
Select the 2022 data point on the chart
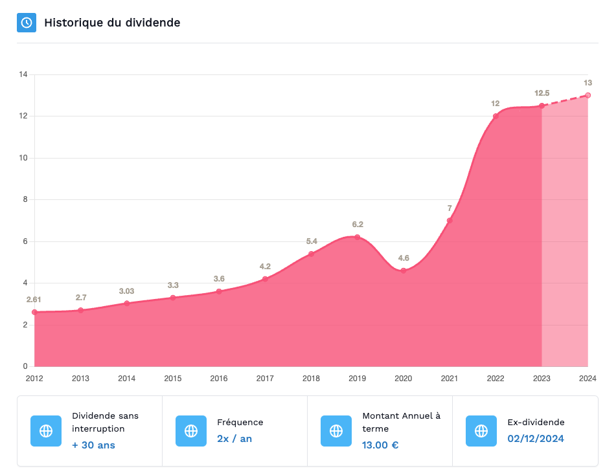coord(496,116)
